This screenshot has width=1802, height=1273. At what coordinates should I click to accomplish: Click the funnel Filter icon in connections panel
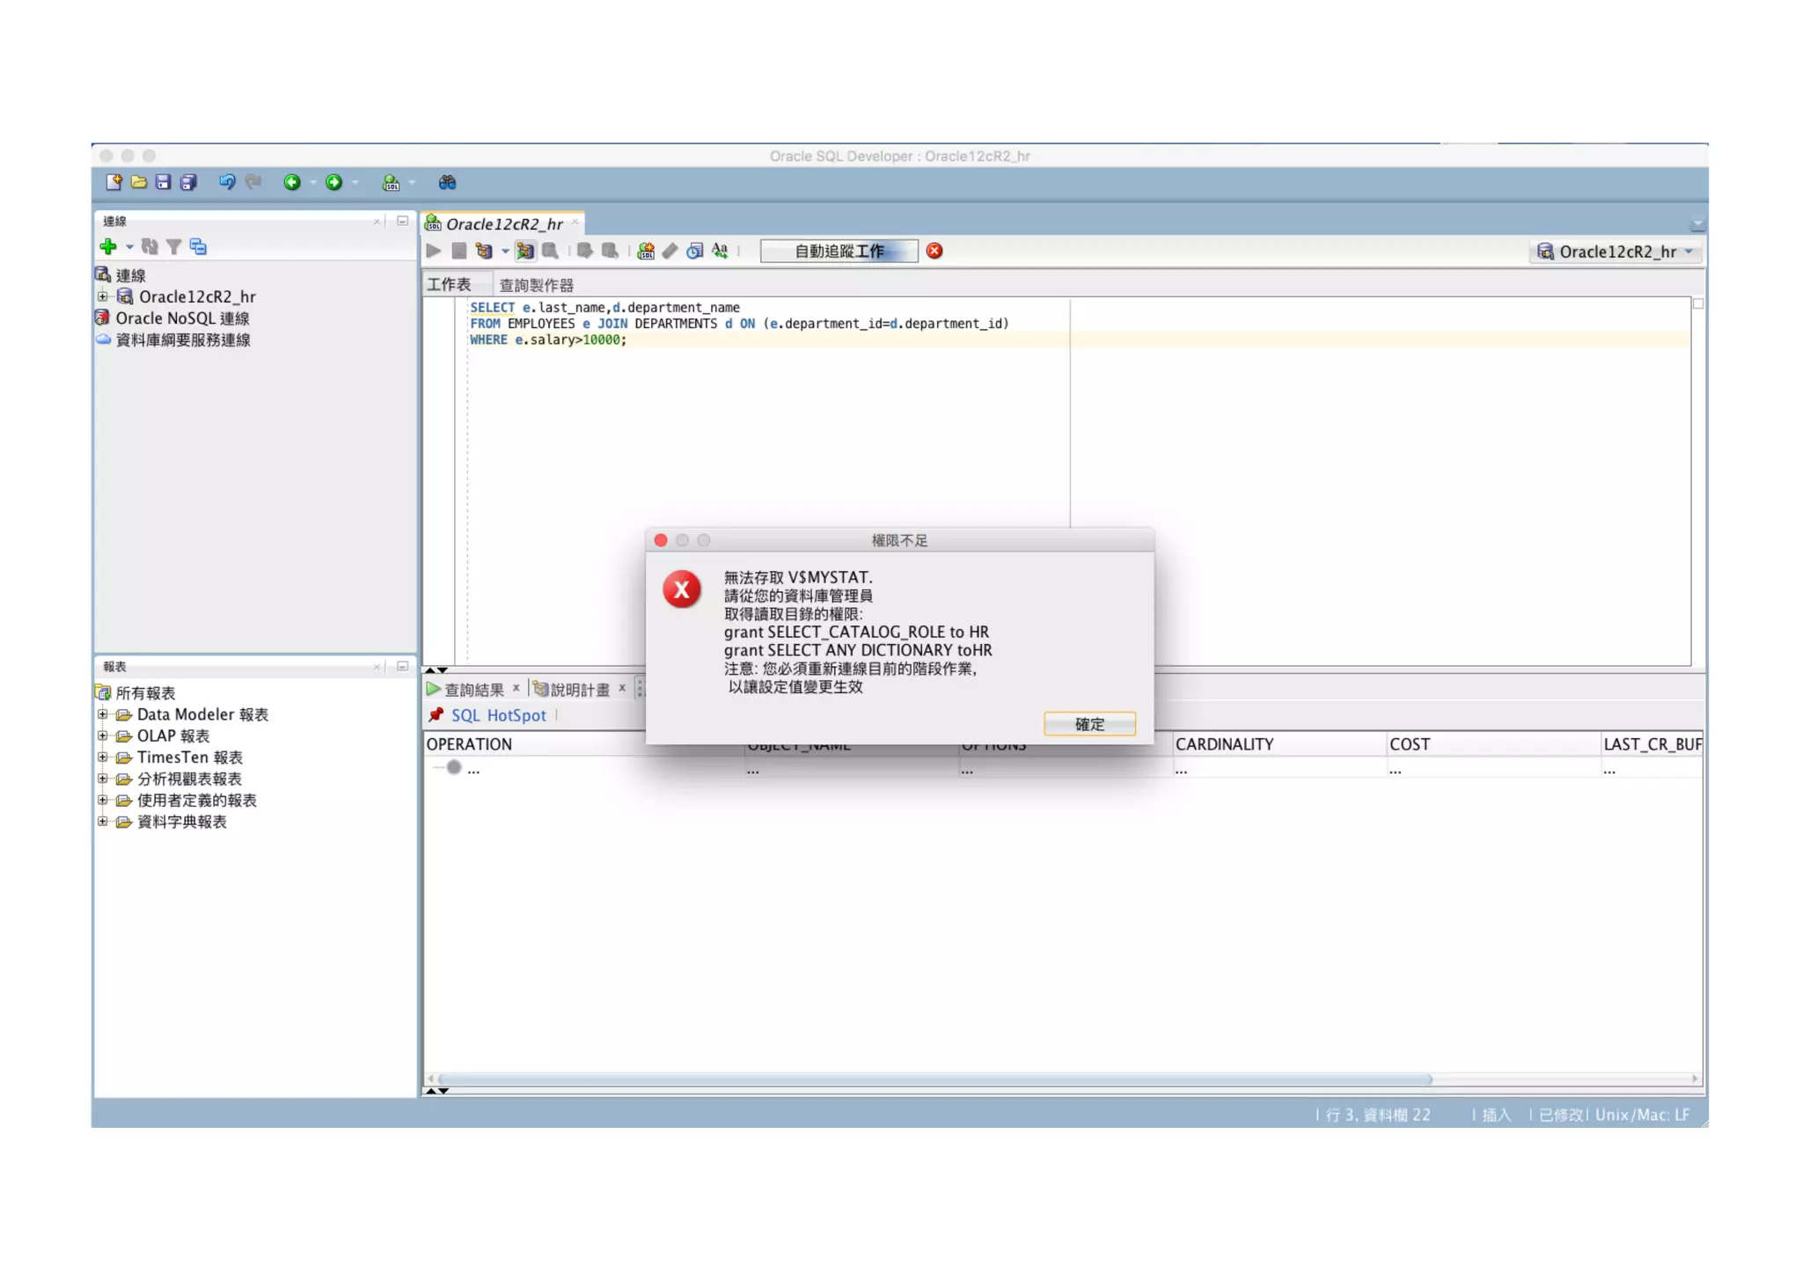[173, 246]
